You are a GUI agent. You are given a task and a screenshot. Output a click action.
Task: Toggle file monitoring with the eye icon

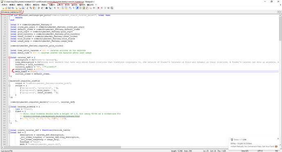pyautogui.click(x=94, y=8)
